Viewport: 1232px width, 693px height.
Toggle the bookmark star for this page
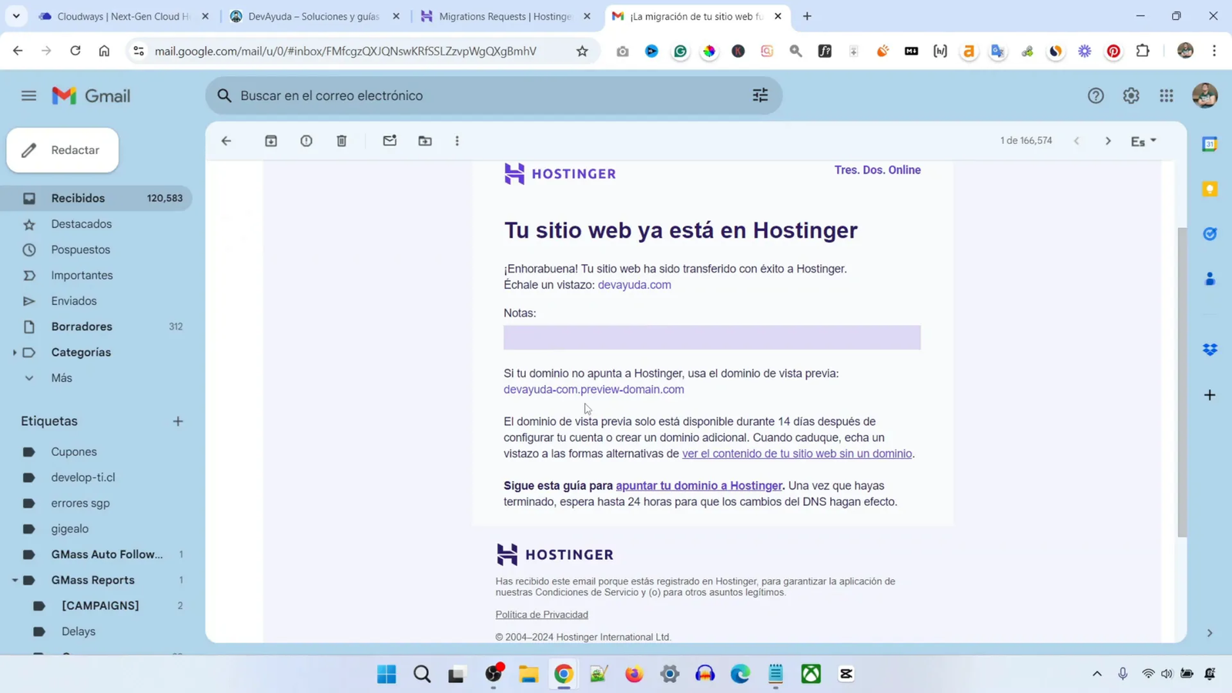point(582,51)
